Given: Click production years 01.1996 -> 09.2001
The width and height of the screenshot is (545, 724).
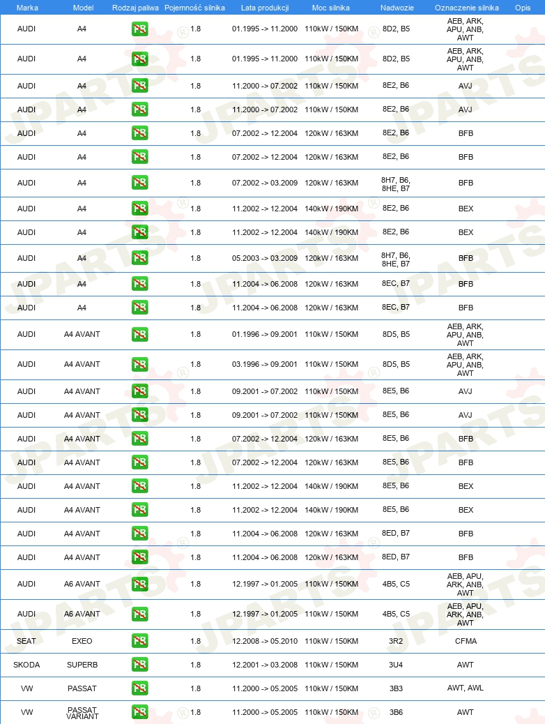Looking at the screenshot, I should 265,334.
